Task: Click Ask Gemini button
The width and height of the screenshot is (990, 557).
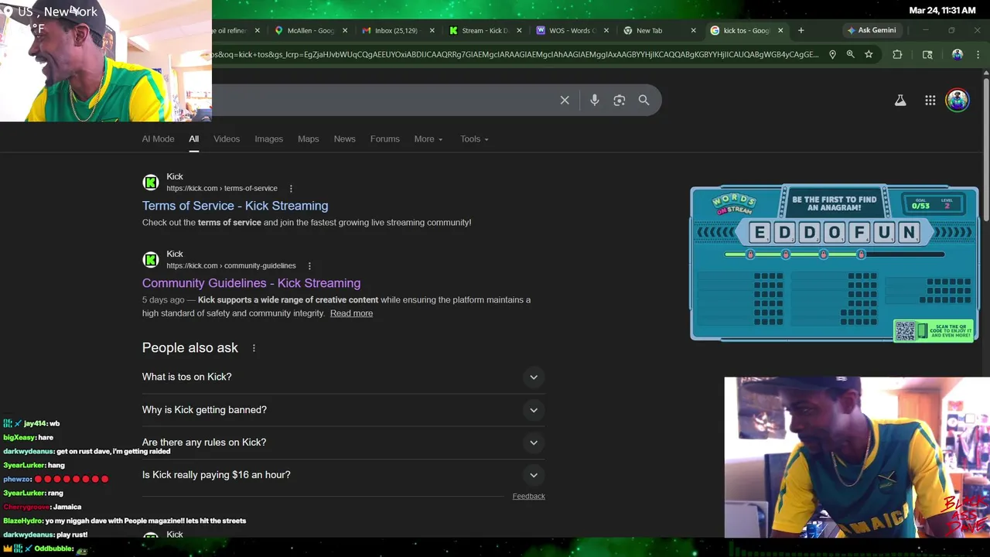Action: pos(871,30)
